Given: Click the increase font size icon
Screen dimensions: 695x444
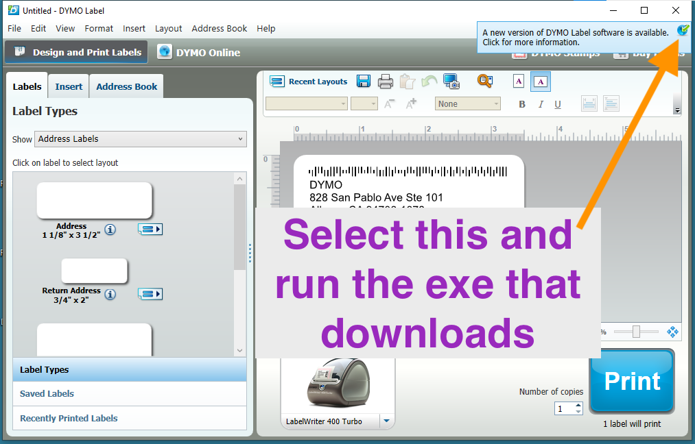Looking at the screenshot, I should (x=411, y=103).
